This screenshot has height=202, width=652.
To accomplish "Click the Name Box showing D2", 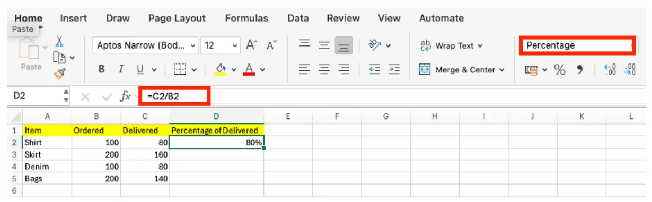I will pos(36,96).
